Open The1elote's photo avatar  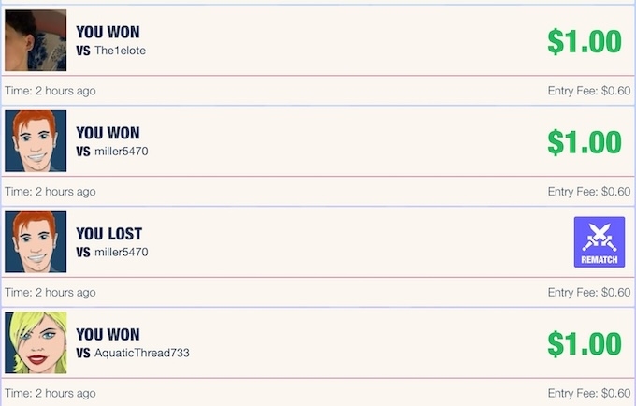36,40
